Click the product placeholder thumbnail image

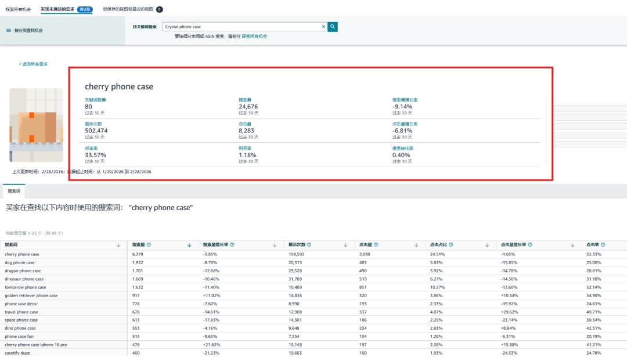[36, 125]
